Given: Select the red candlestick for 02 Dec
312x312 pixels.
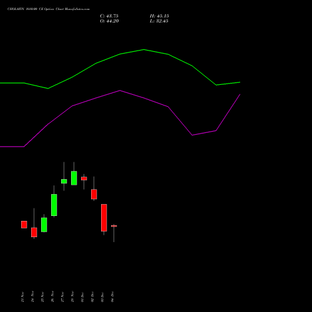Looking at the screenshot, I should click(x=94, y=194).
